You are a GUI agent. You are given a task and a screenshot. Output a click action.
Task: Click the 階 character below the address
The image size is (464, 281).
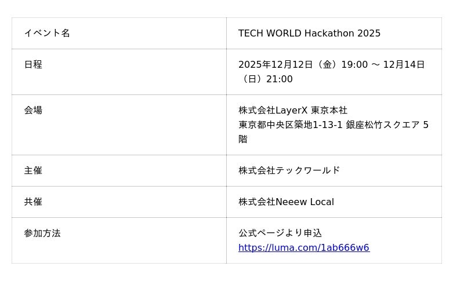click(x=243, y=140)
